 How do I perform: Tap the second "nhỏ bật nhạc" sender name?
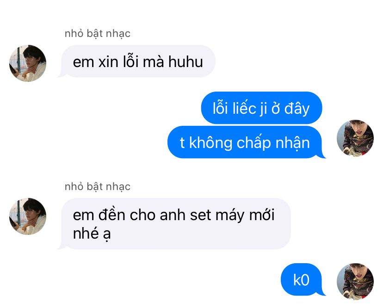coord(98,187)
